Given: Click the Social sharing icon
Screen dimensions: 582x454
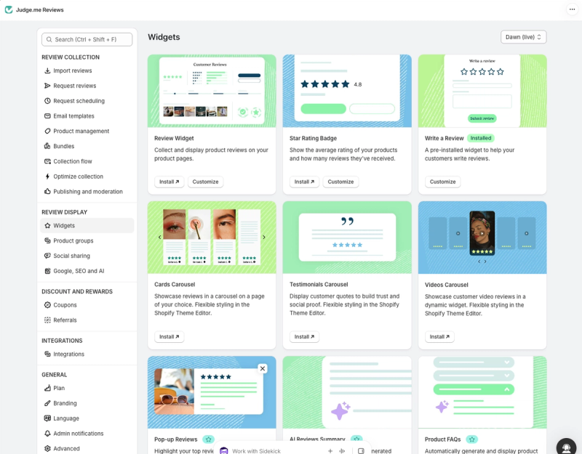Looking at the screenshot, I should (x=47, y=256).
